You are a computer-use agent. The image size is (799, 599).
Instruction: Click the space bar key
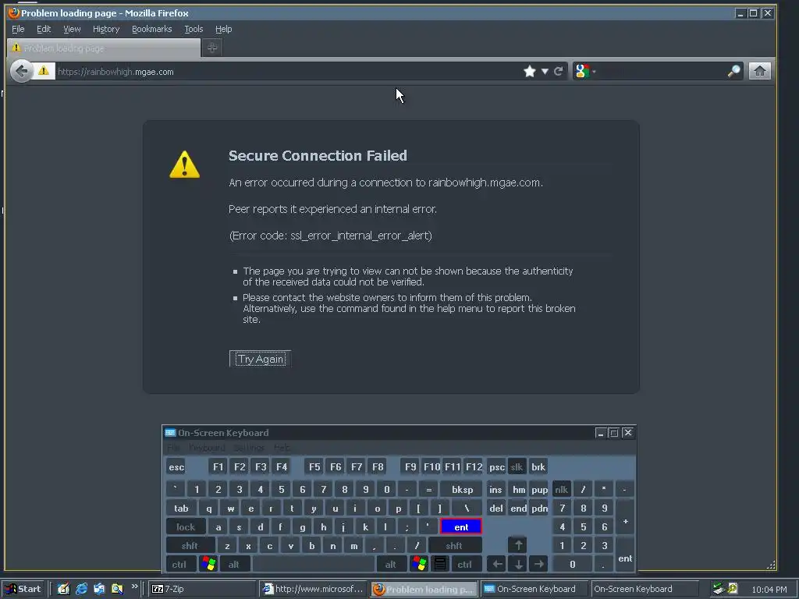314,565
